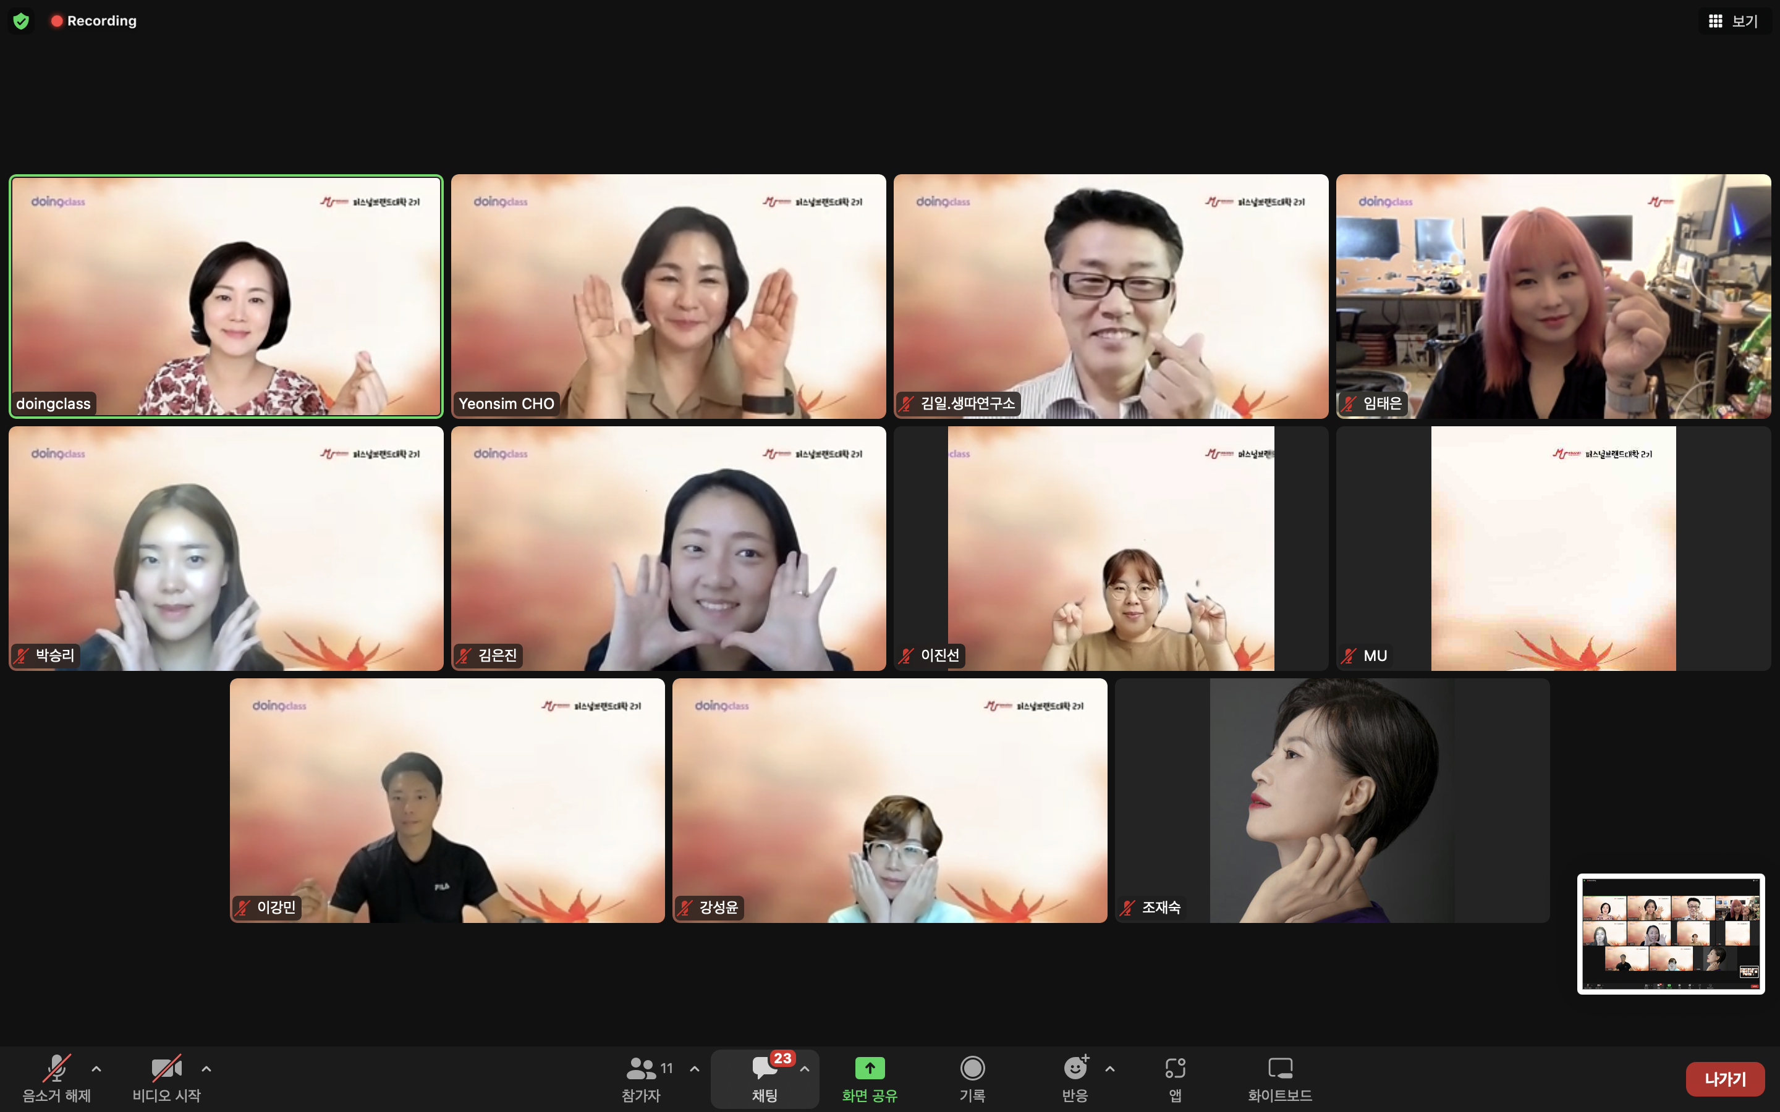Expand audio options arrow beside microphone
The height and width of the screenshot is (1112, 1780).
point(96,1069)
